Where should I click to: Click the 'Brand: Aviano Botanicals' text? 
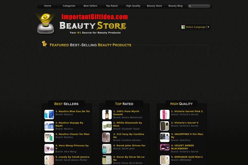(x=128, y=118)
